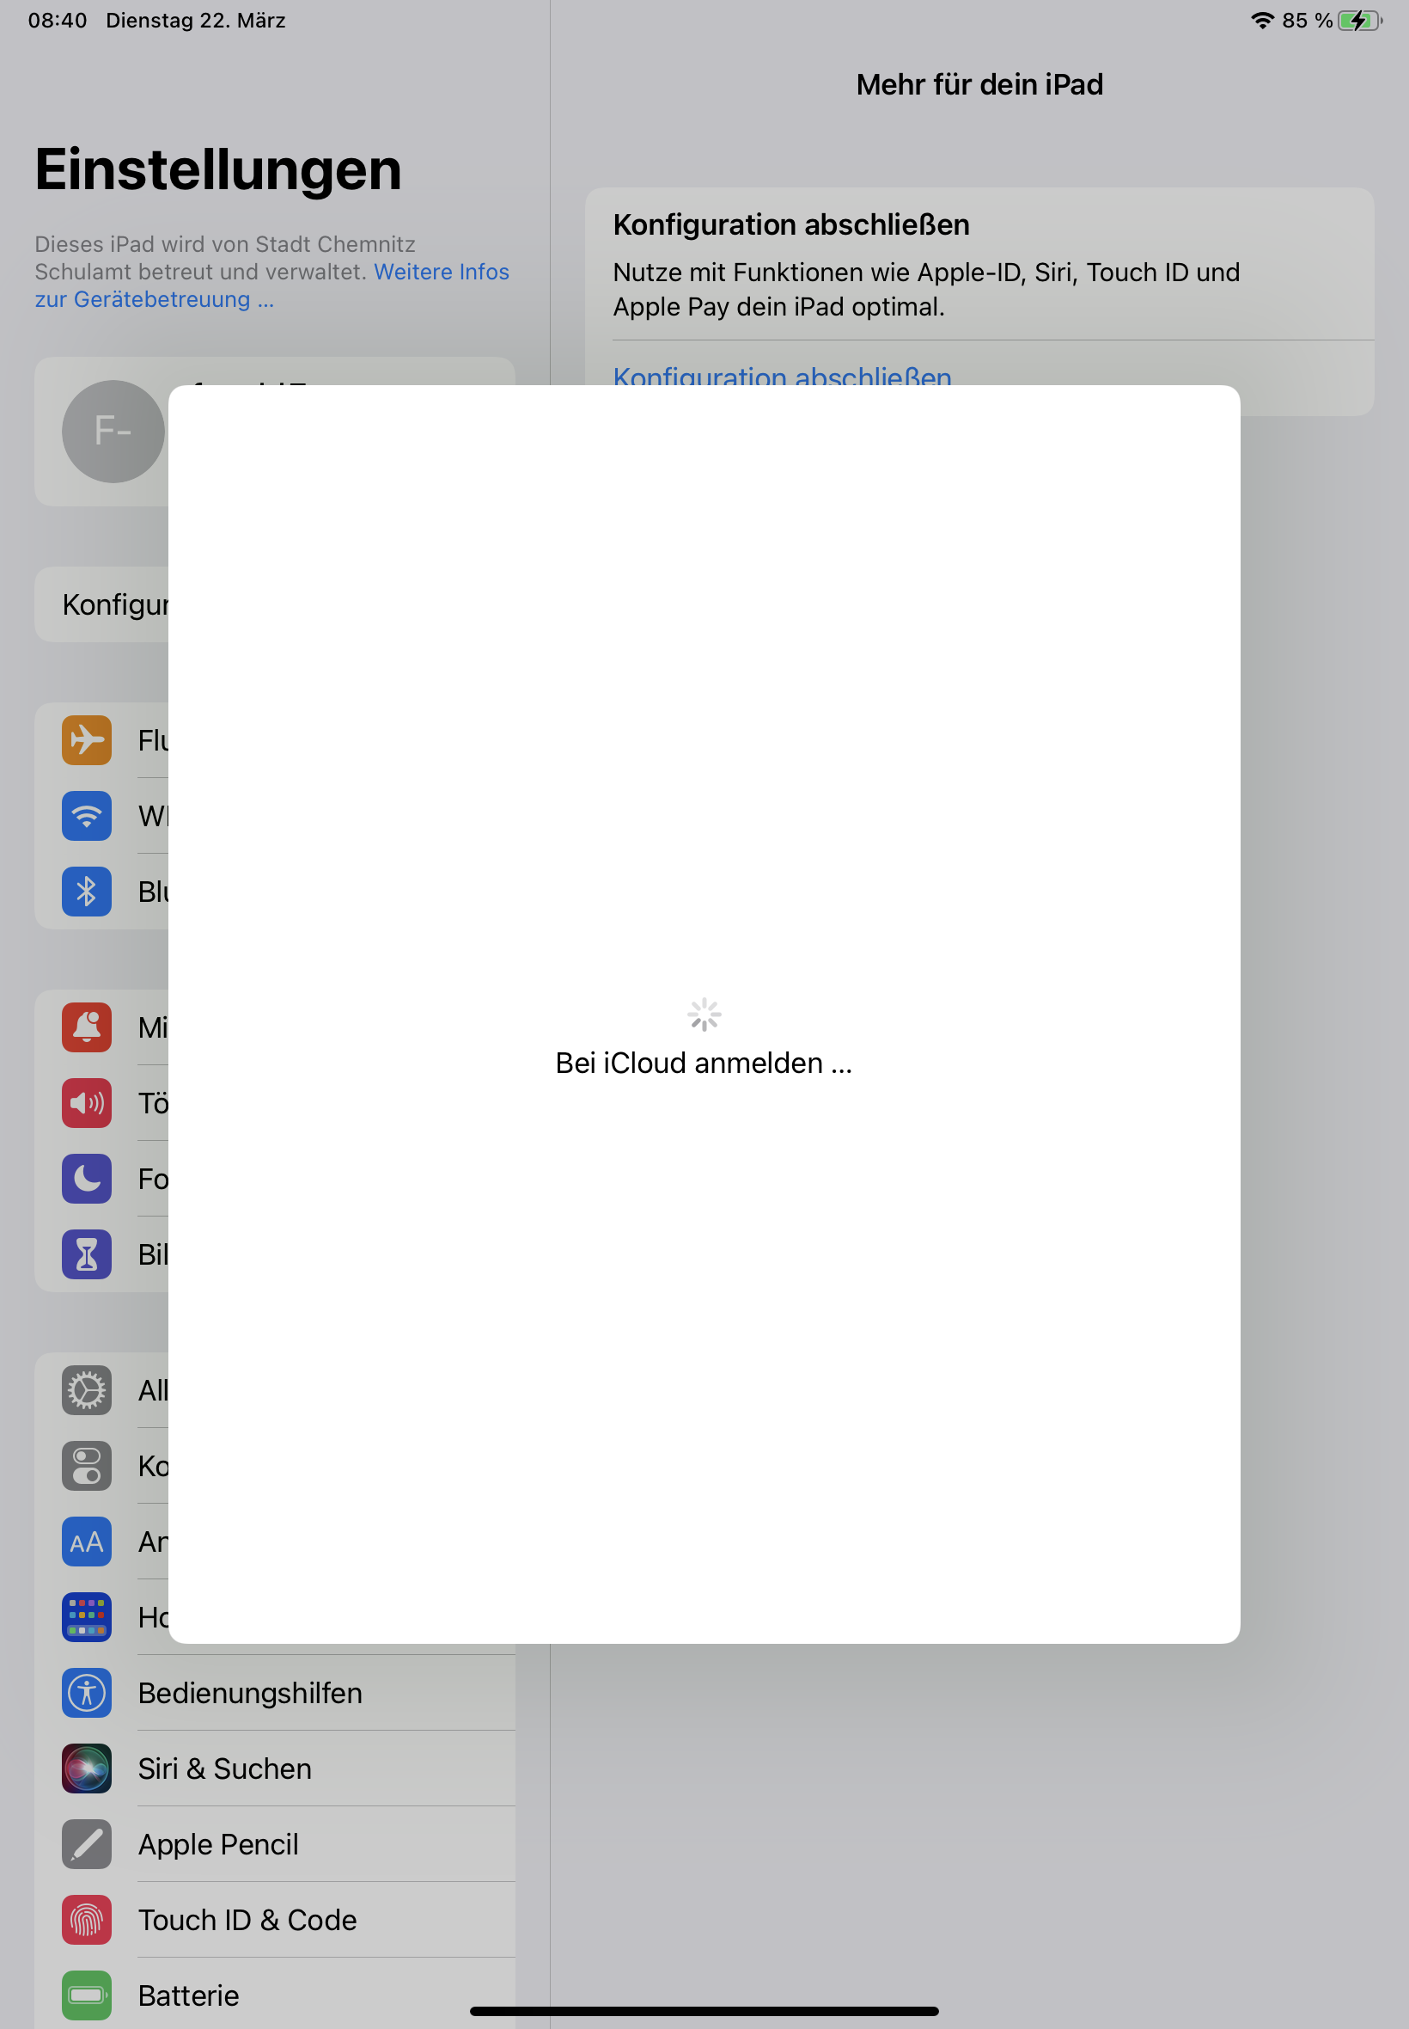Tap the Wi-Fi status bar icon

point(1262,21)
